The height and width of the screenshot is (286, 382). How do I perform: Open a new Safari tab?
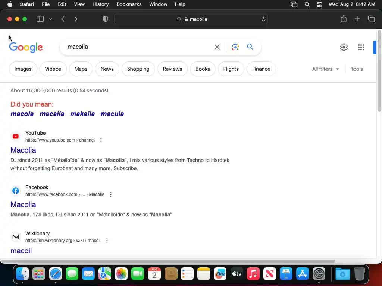(x=357, y=19)
